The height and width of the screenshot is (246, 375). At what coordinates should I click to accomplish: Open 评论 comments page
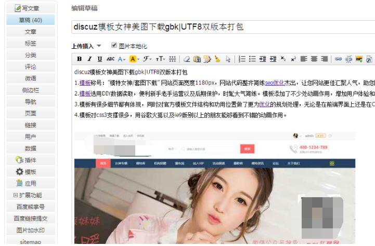31,67
